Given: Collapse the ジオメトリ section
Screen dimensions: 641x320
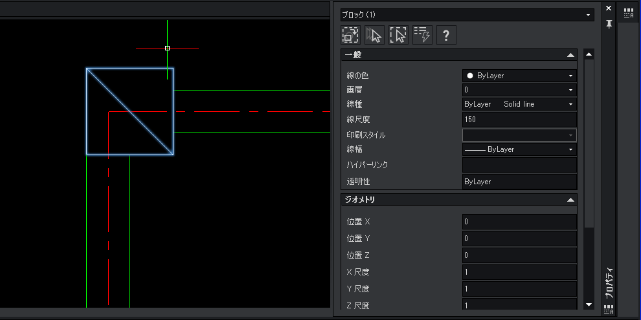Looking at the screenshot, I should 570,200.
